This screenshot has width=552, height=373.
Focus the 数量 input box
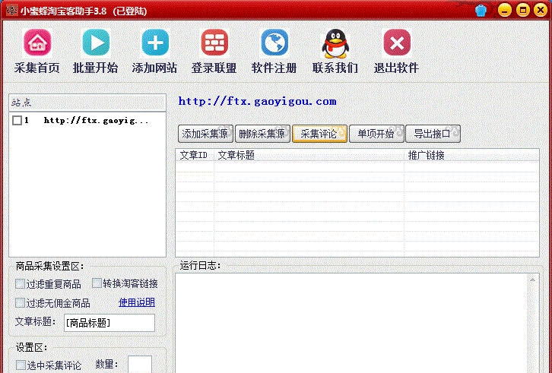(x=140, y=364)
